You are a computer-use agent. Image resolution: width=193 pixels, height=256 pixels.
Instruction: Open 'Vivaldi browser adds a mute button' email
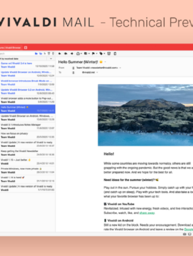[x=28, y=100]
